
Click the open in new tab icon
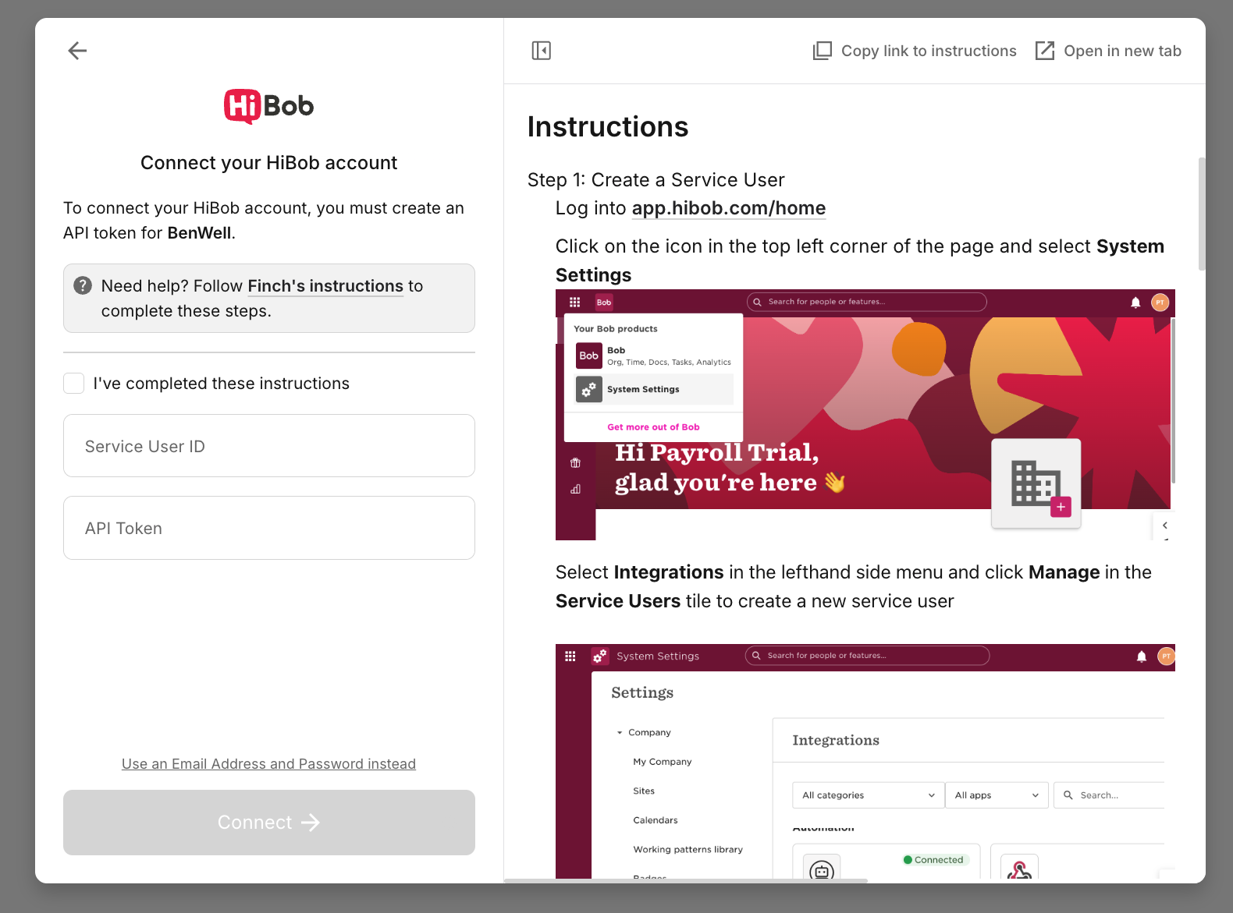[1044, 51]
